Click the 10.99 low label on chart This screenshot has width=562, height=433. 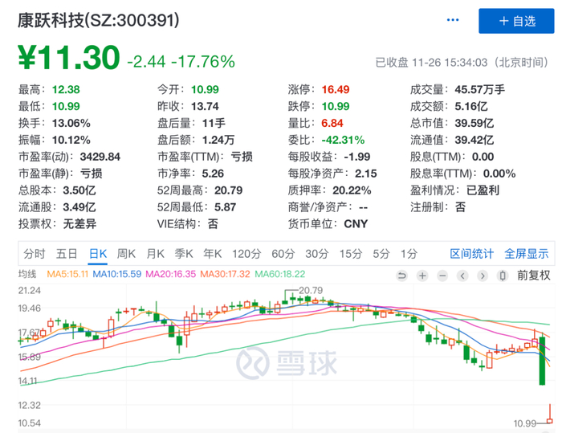525,423
